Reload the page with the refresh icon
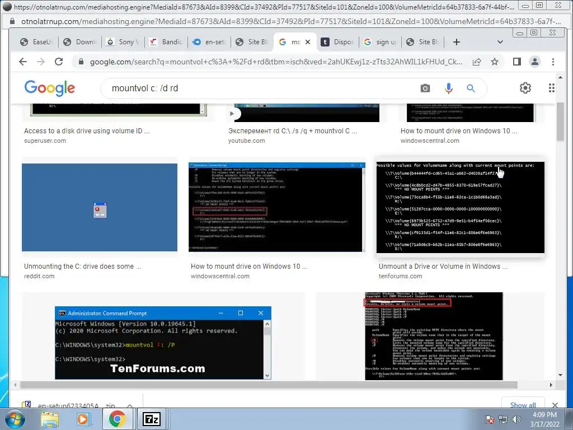Screen dimensions: 573x430 59,62
